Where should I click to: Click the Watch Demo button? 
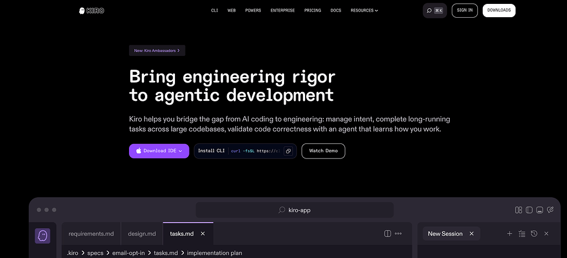tap(323, 151)
